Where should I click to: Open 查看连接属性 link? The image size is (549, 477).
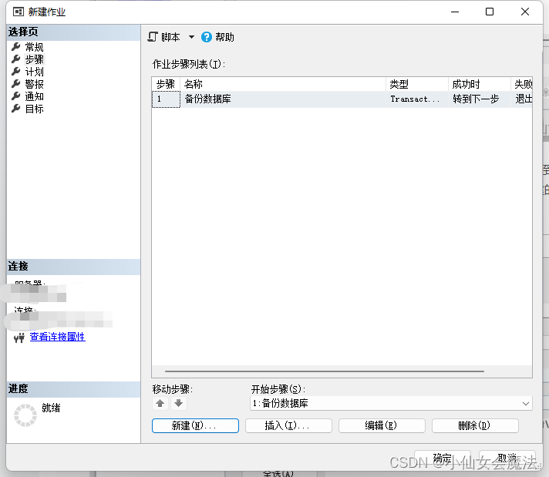tap(57, 337)
